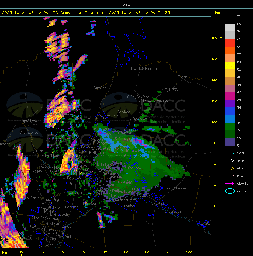Click the white 30HM arrow in the legend
The height and width of the screenshot is (256, 253).
[230, 161]
